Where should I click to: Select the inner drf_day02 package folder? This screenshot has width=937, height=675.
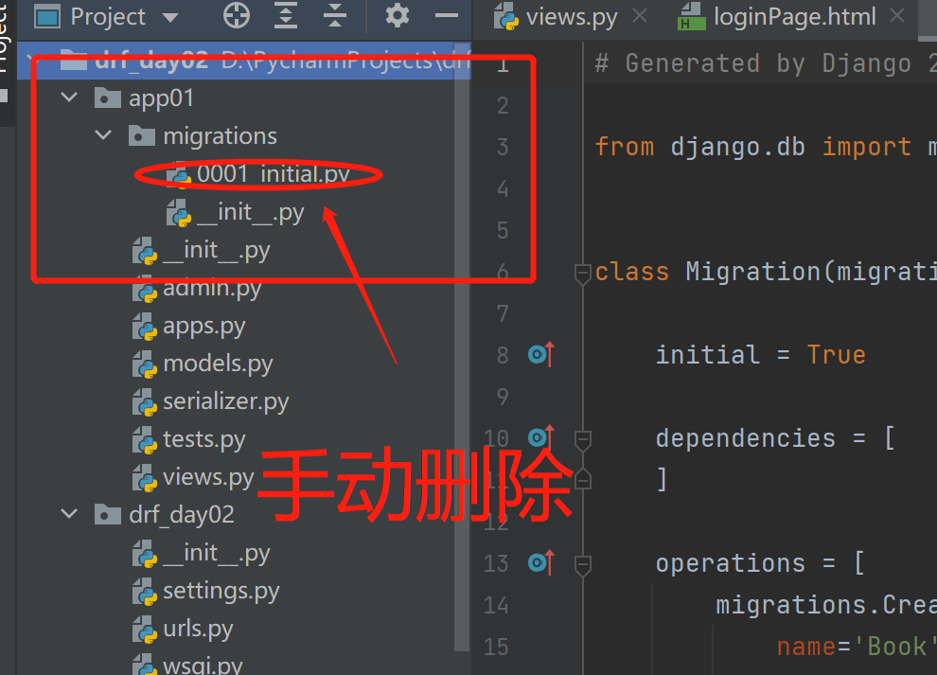165,515
